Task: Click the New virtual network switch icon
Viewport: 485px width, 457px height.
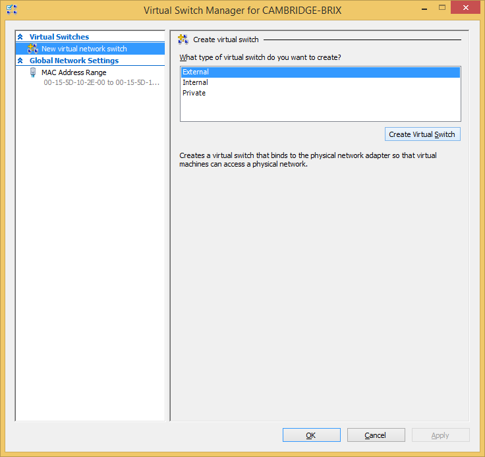Action: 33,49
